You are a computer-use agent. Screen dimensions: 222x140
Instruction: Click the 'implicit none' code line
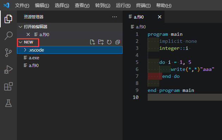[x=178, y=41]
